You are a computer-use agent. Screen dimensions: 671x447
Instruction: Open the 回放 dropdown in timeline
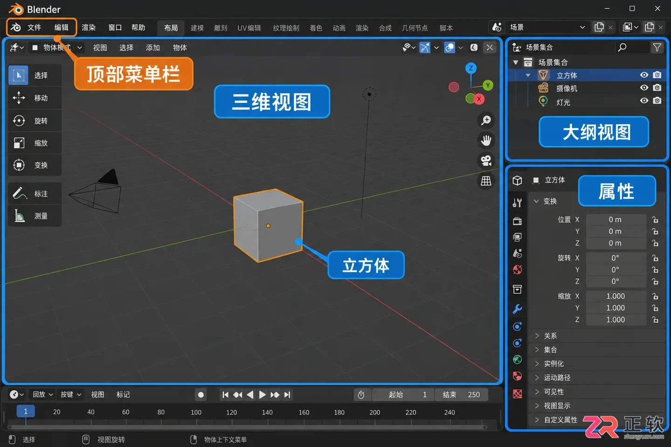click(43, 394)
